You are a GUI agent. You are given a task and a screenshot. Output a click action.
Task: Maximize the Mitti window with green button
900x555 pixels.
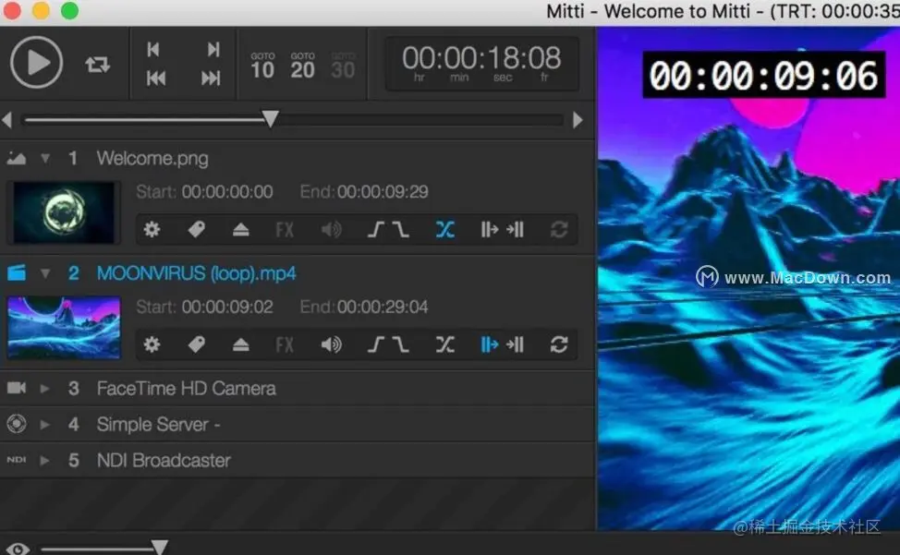pos(69,11)
